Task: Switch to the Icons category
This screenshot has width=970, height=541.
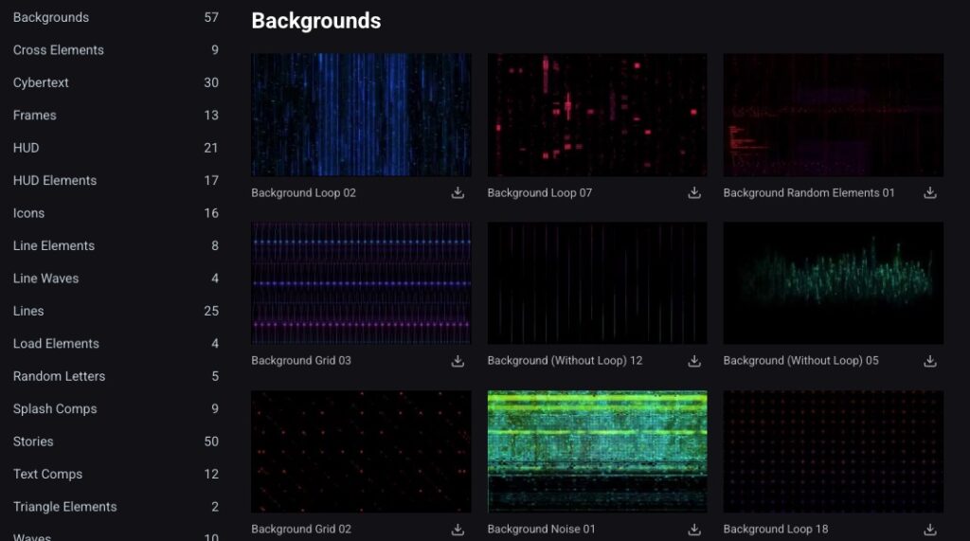Action: coord(29,213)
